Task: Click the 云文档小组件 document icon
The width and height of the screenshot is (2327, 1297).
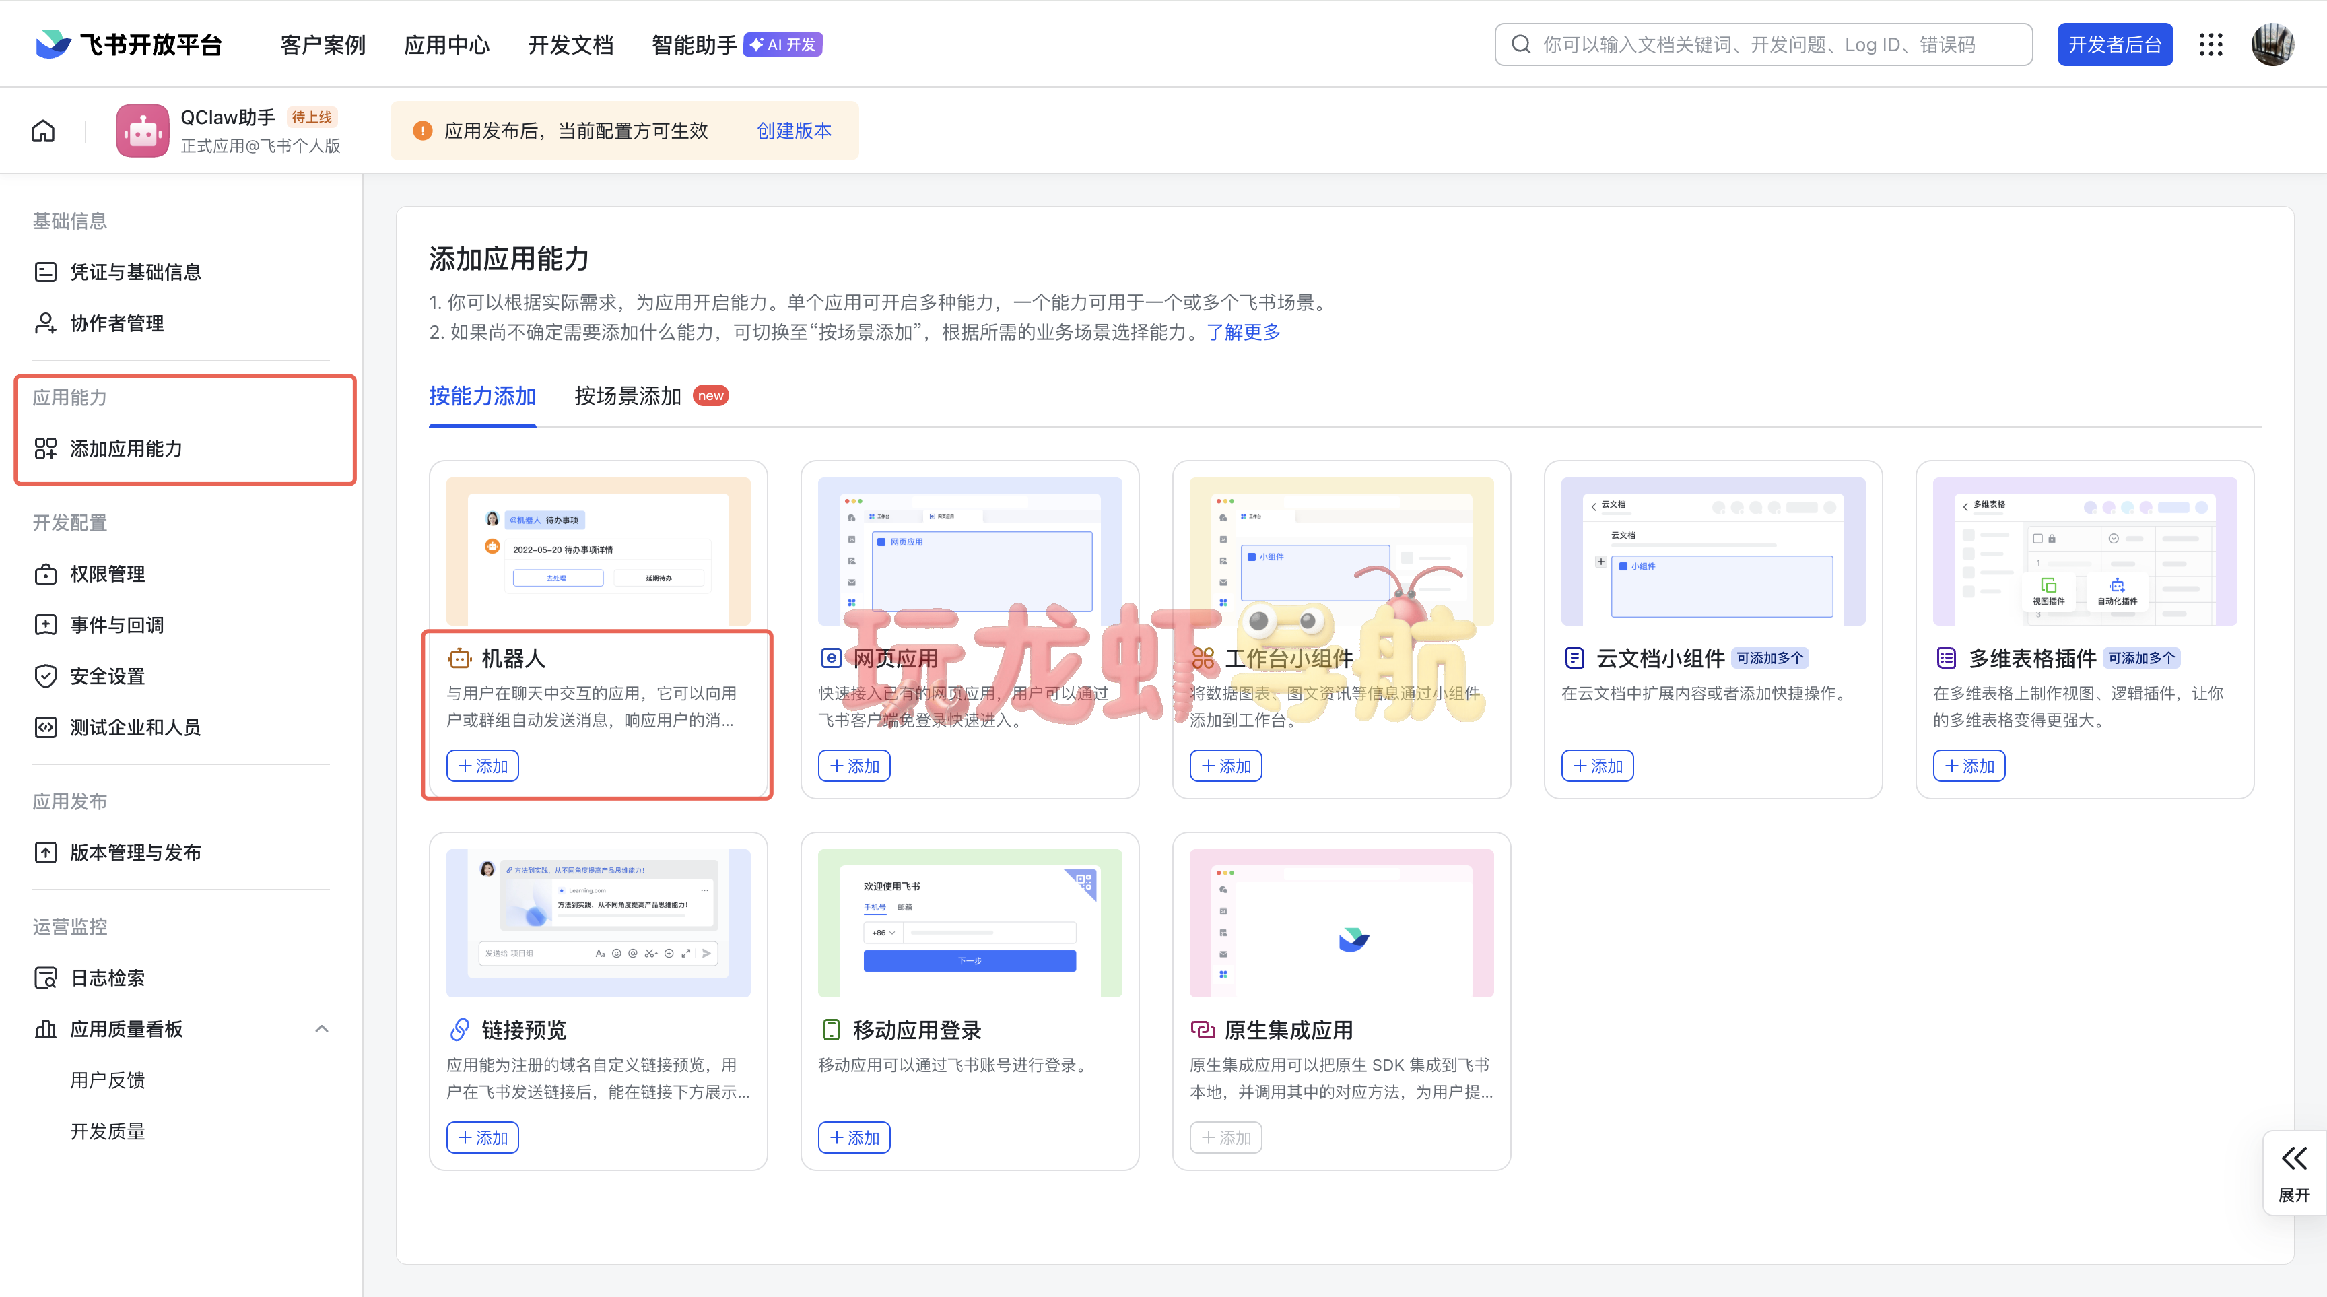Action: 1574,659
